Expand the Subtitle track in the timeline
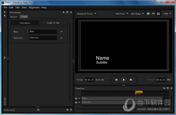Image resolution: width=176 pixels, height=115 pixels. 79,102
